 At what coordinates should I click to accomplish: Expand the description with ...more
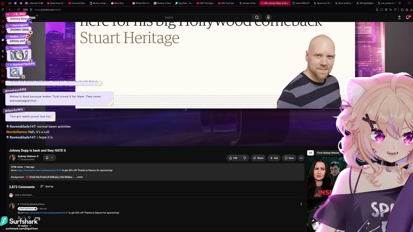[x=79, y=177]
